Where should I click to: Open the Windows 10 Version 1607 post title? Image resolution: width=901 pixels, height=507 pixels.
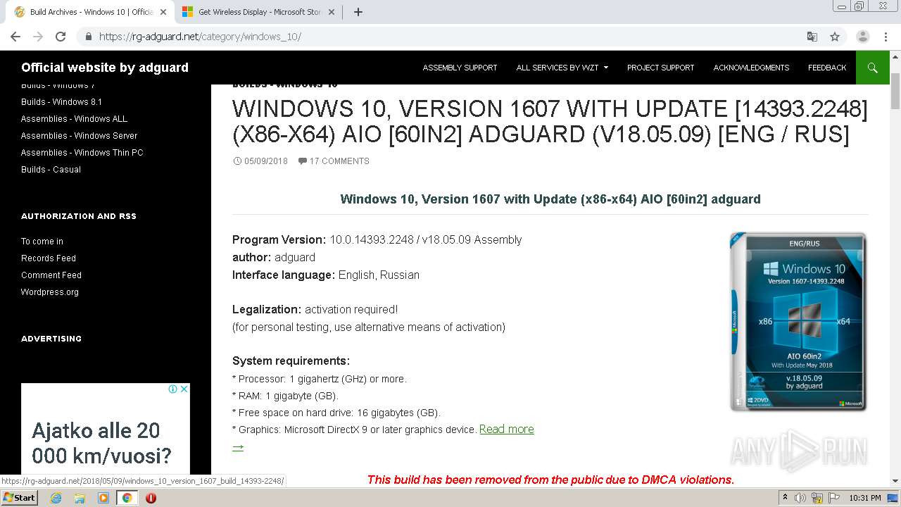[x=550, y=121]
